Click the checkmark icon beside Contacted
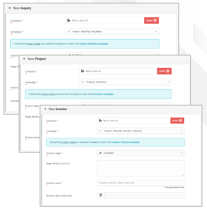Viewport: 207px width, 210px height. [100, 153]
